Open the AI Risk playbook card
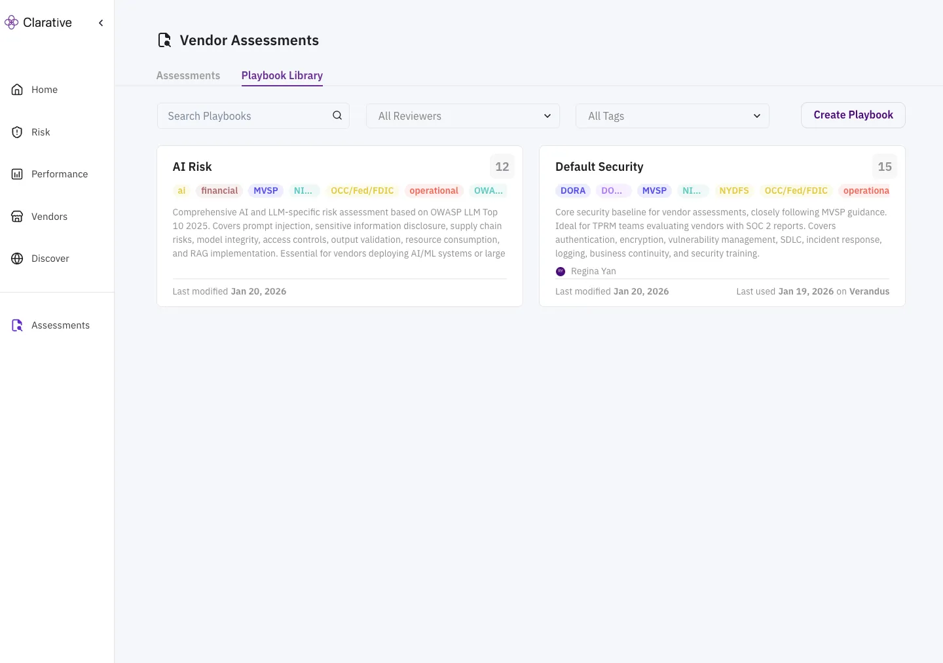The height and width of the screenshot is (663, 943). [x=339, y=226]
